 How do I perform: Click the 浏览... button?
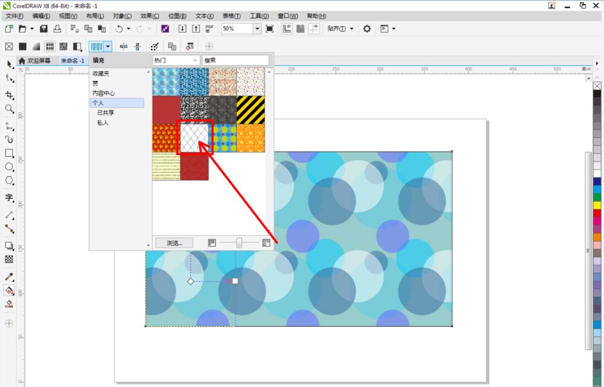click(x=174, y=243)
